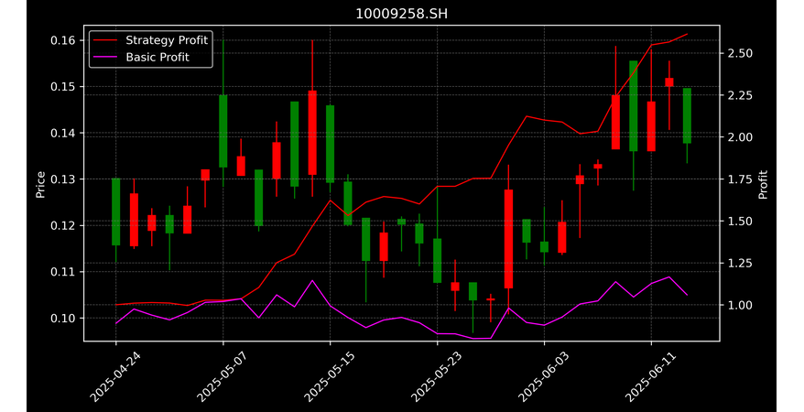Click the 0.12 price axis value

63,225
